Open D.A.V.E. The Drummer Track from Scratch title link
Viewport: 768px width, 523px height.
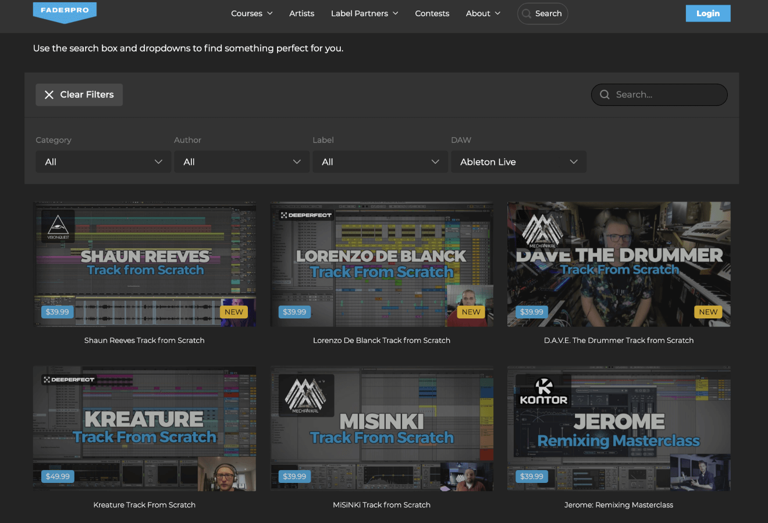619,341
